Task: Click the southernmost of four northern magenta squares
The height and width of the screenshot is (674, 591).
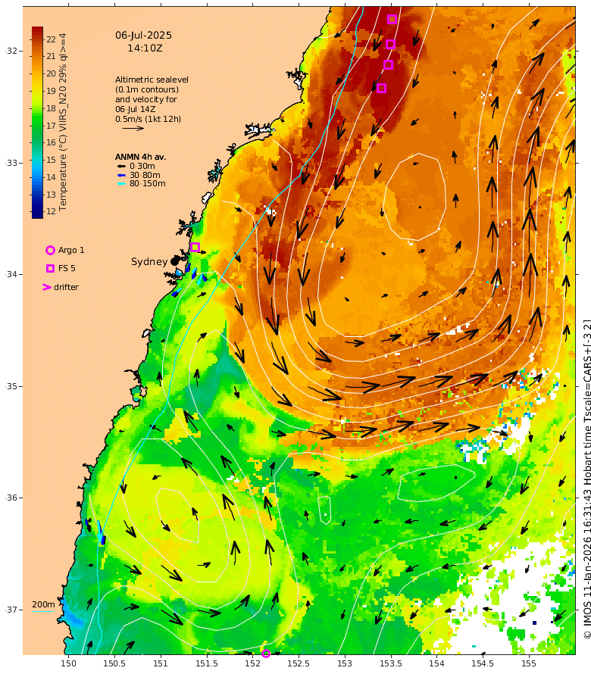Action: (x=382, y=88)
